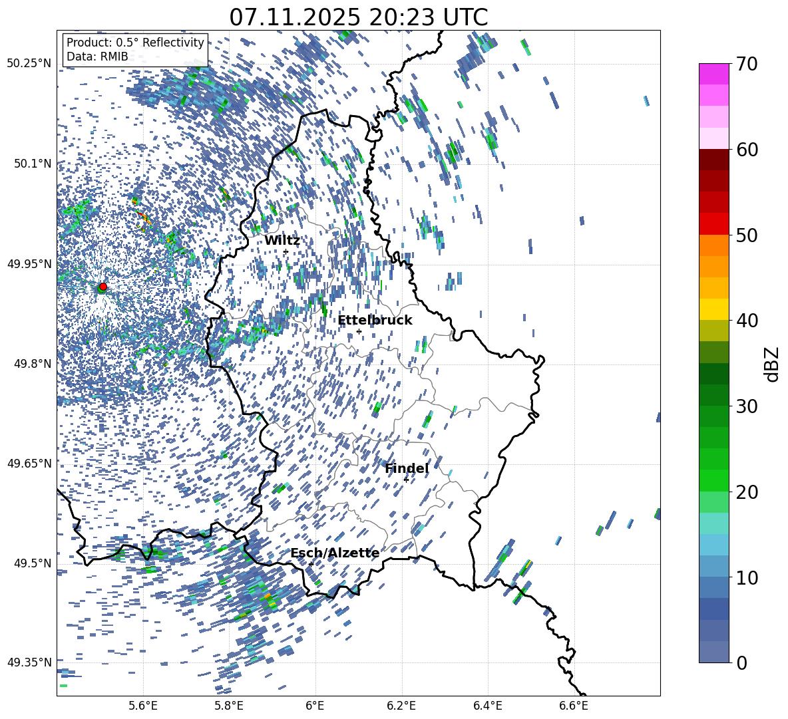Click the Findel station cross marker
788x719 pixels.
click(x=406, y=480)
